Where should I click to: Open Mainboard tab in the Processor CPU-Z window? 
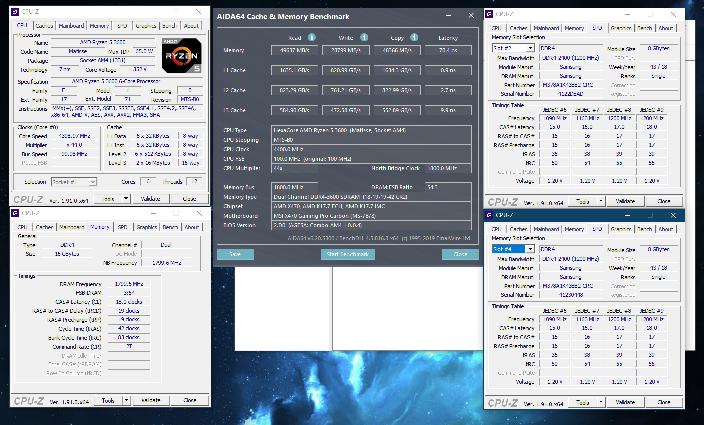coord(71,26)
